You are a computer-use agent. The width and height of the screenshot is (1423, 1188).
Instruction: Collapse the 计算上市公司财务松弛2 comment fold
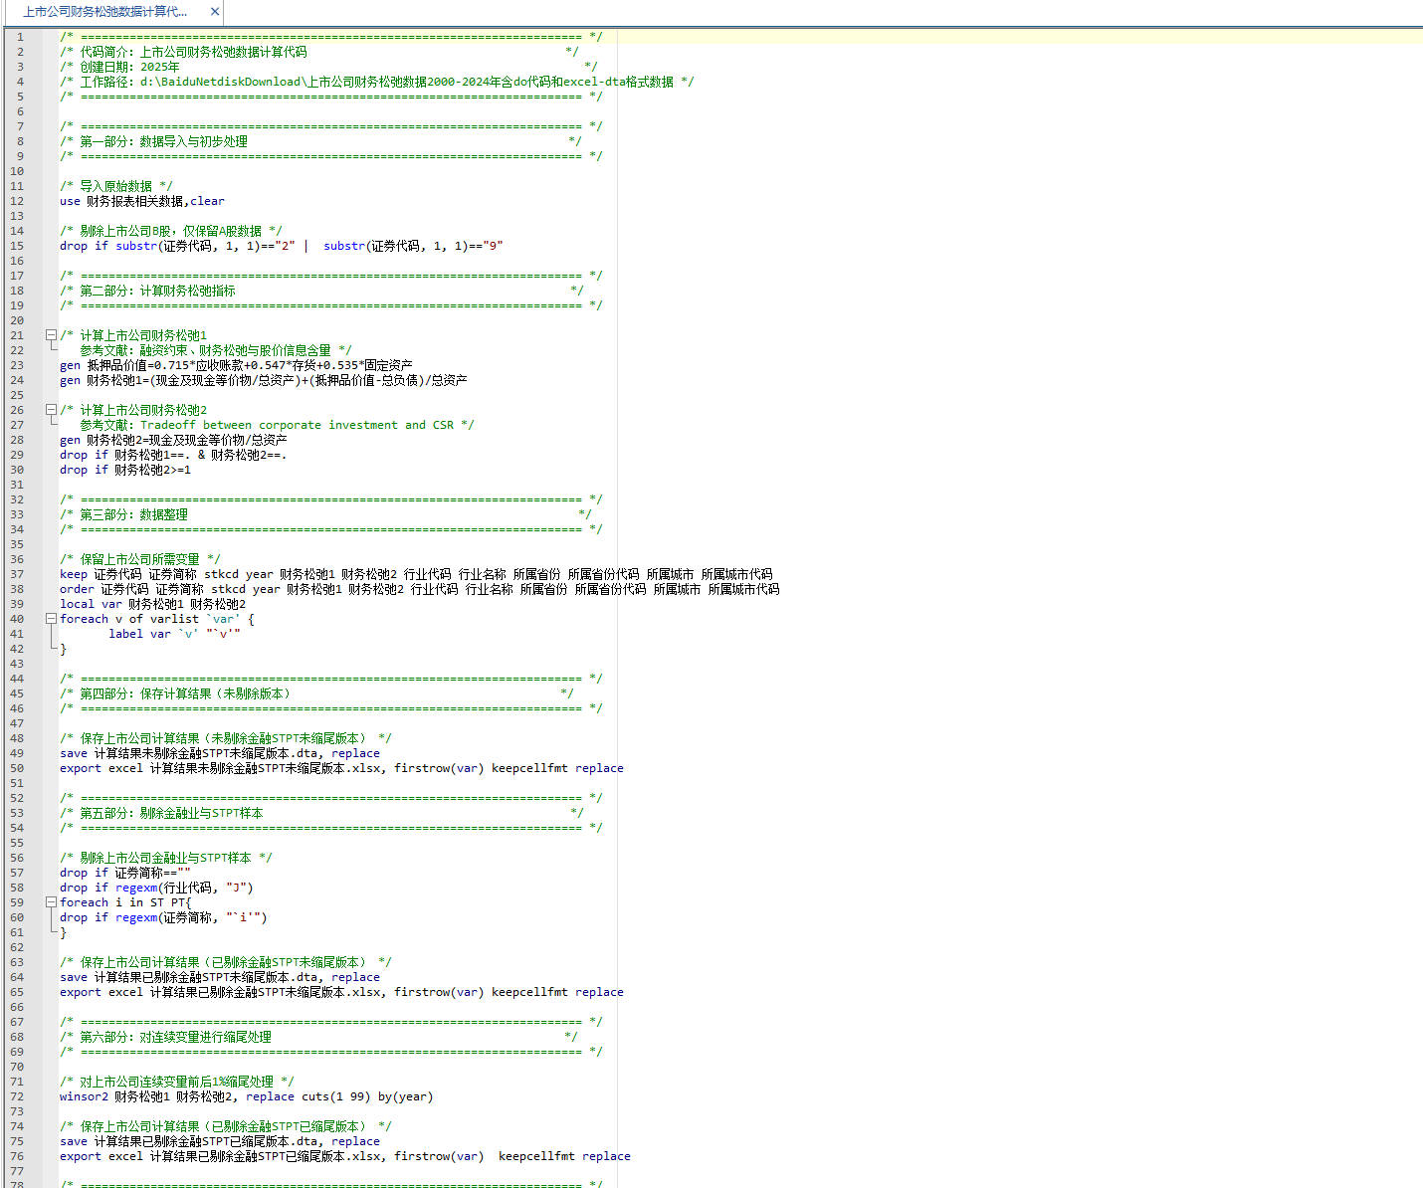pyautogui.click(x=51, y=410)
